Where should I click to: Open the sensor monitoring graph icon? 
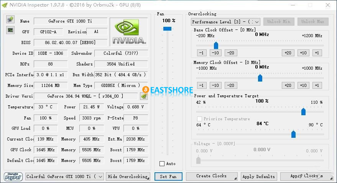[x=10, y=30]
